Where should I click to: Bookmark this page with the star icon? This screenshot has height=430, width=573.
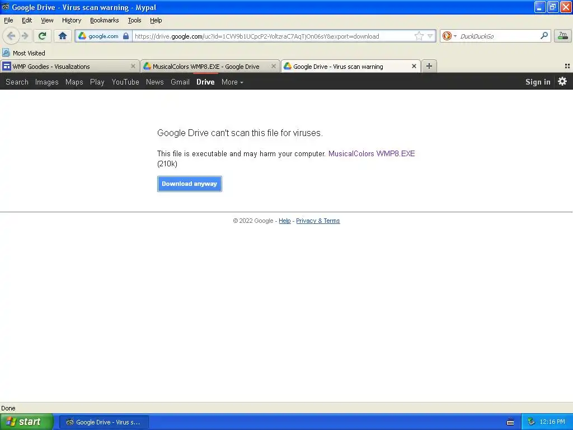(419, 36)
